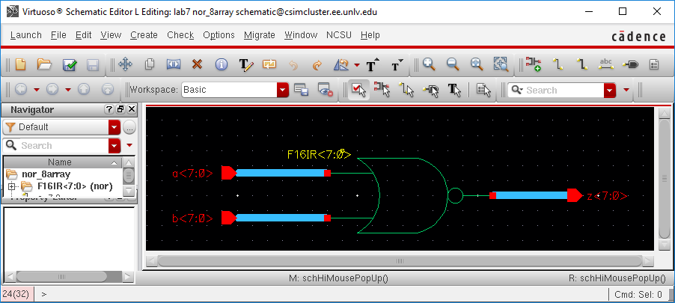Click the Zoom Out magnifier
Viewport: 675px width, 303px height.
click(x=453, y=64)
